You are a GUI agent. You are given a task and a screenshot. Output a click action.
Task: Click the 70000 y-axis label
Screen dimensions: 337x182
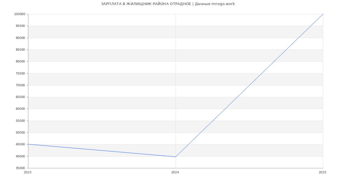click(x=20, y=85)
